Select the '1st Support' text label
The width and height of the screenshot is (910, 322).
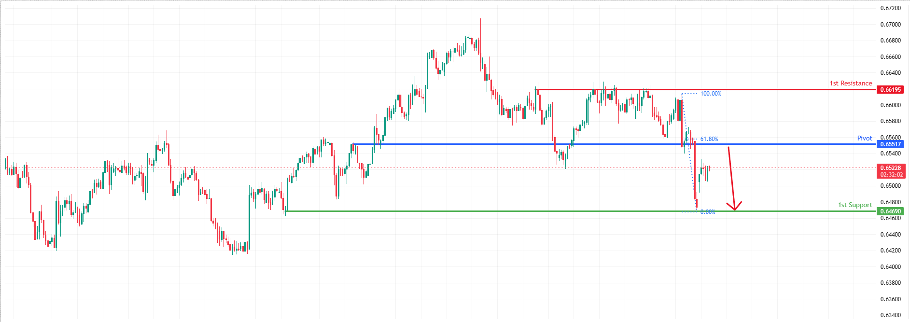(x=854, y=205)
